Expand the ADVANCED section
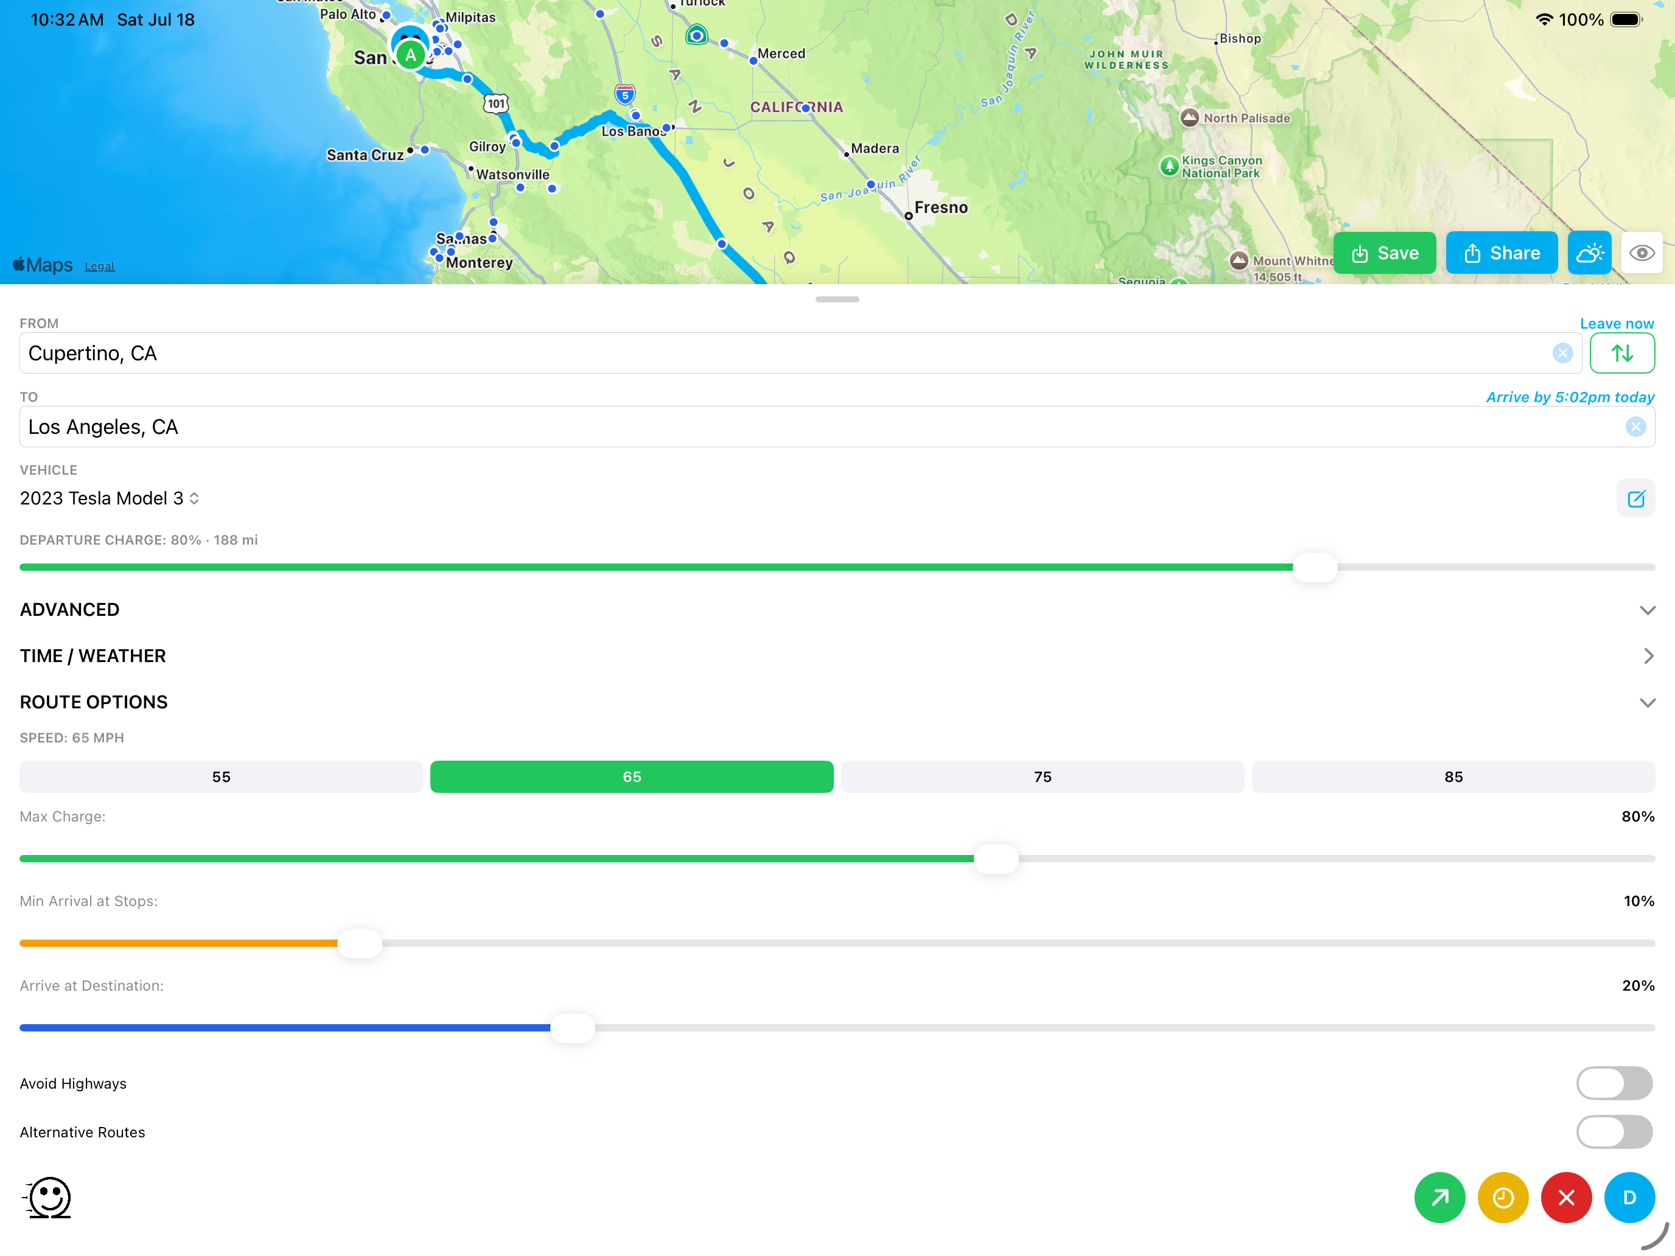 click(837, 610)
